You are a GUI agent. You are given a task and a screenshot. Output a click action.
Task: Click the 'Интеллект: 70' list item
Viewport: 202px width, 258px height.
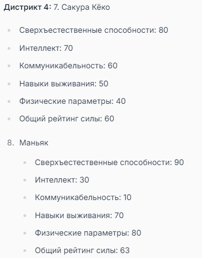[46, 48]
